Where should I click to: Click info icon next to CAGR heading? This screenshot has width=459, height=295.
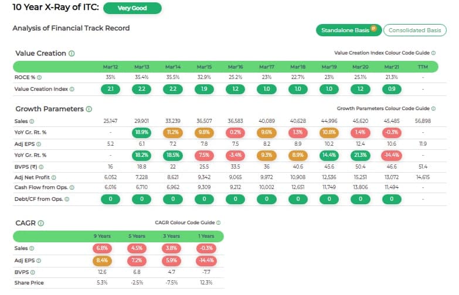tap(40, 223)
